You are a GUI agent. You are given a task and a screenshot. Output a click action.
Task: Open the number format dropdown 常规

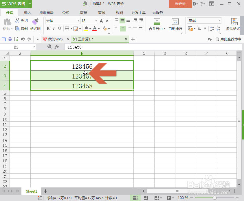[219, 21]
